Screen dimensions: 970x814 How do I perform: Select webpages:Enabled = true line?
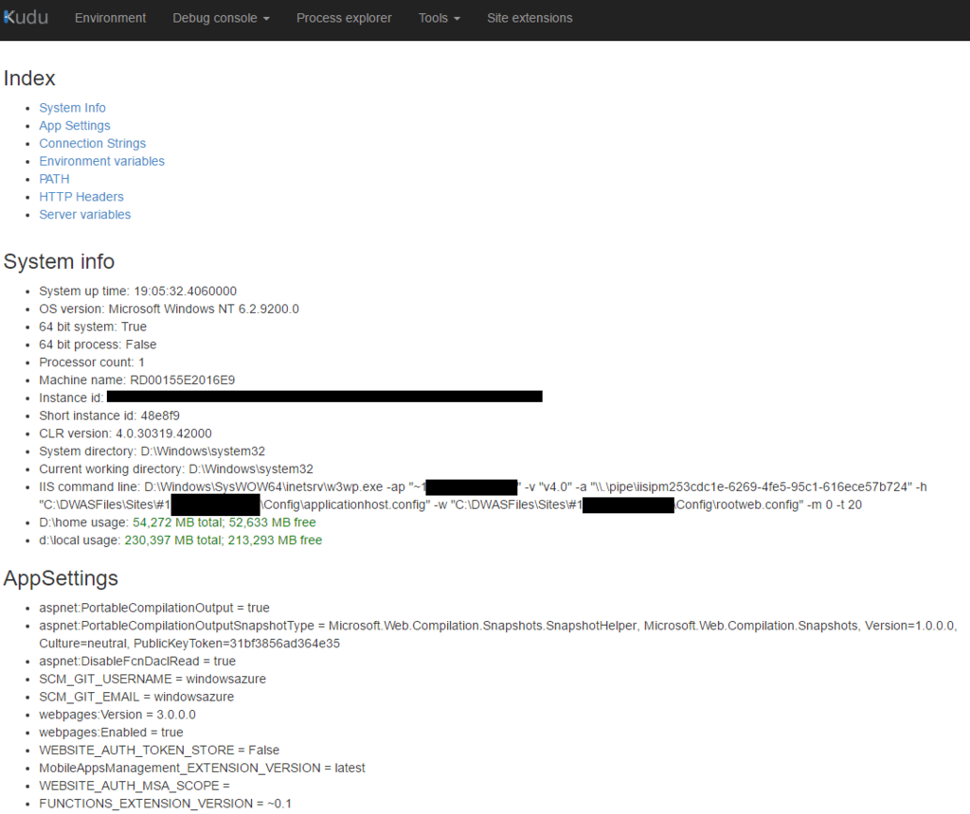112,733
